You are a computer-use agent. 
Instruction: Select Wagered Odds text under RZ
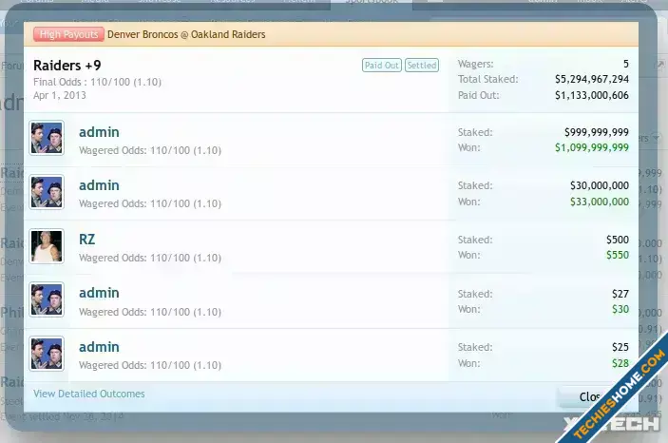[150, 258]
